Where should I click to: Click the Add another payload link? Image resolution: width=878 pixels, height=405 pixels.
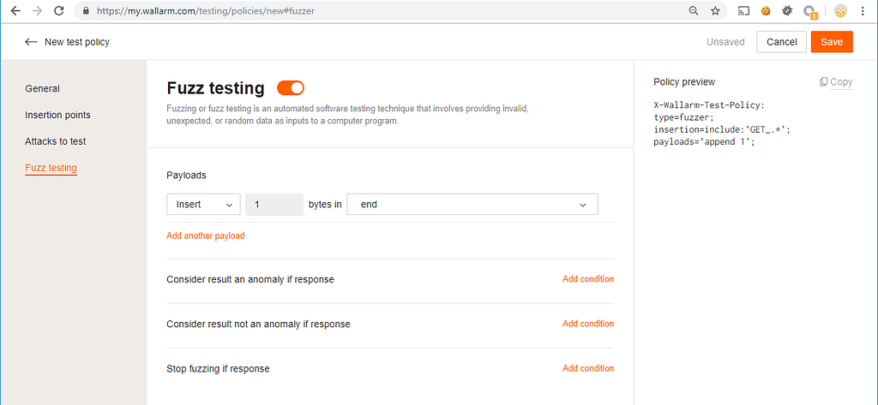(206, 236)
